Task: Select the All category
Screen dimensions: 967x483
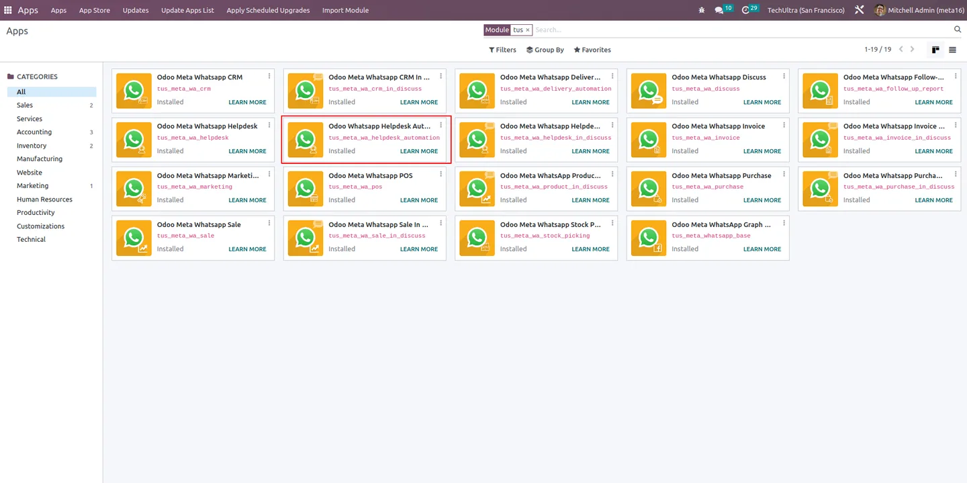Action: pos(52,92)
